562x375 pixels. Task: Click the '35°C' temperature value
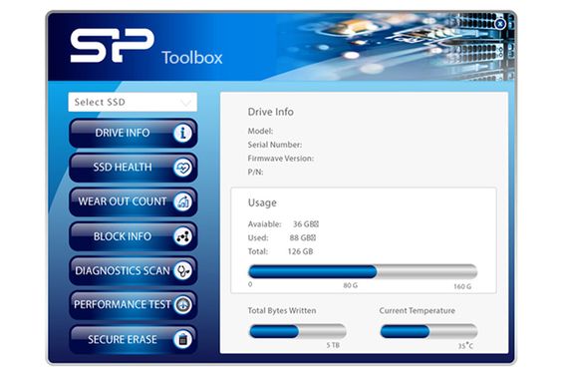(x=465, y=345)
